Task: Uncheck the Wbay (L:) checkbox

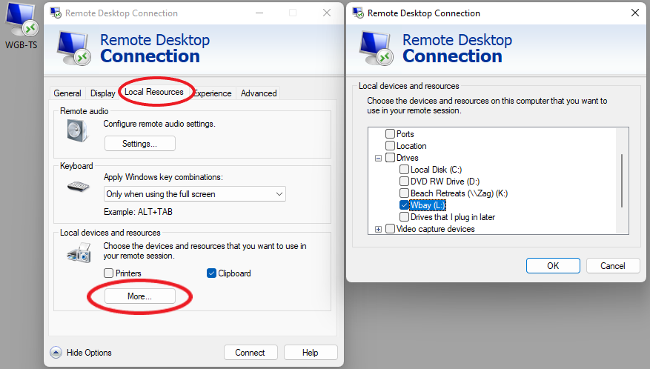Action: point(404,205)
